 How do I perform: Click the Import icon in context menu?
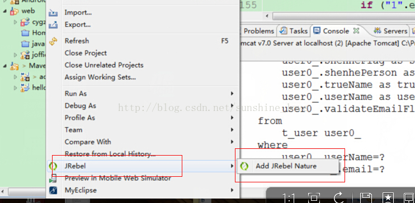(x=53, y=13)
